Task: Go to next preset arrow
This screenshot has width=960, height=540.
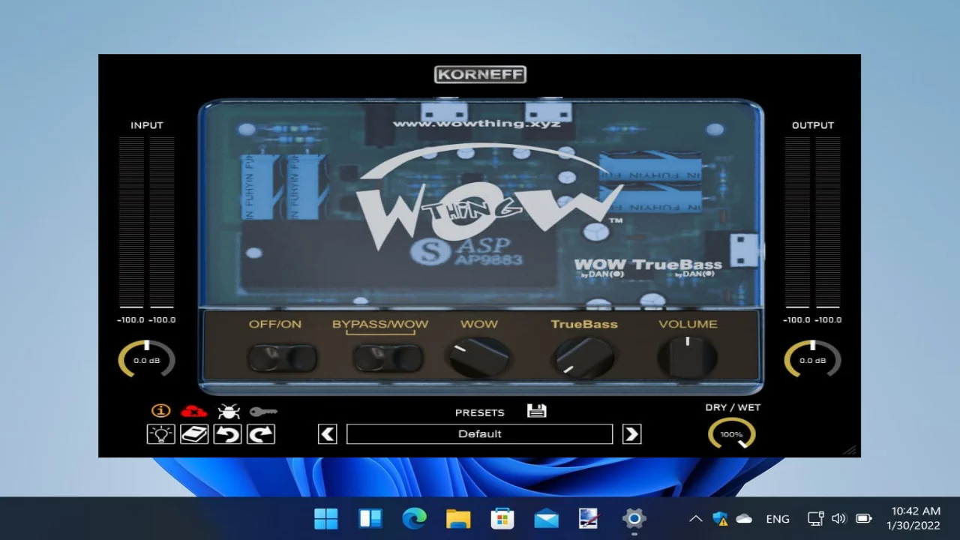Action: 632,433
